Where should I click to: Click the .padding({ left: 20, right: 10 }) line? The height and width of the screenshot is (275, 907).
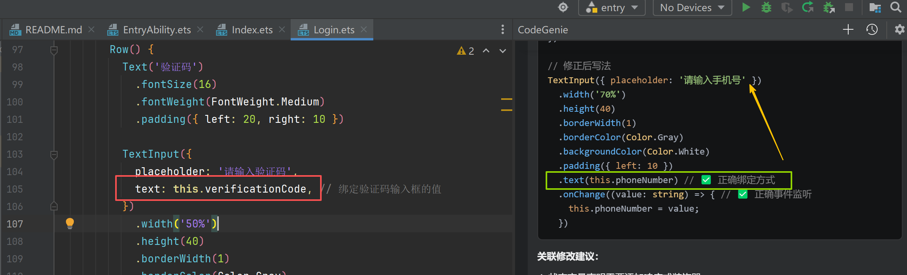[x=239, y=119]
